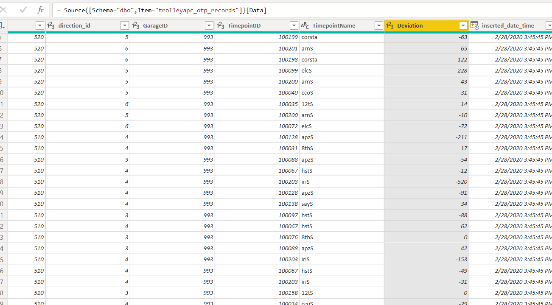Select TimepointID cell 100099
The image size is (552, 305).
257,70
